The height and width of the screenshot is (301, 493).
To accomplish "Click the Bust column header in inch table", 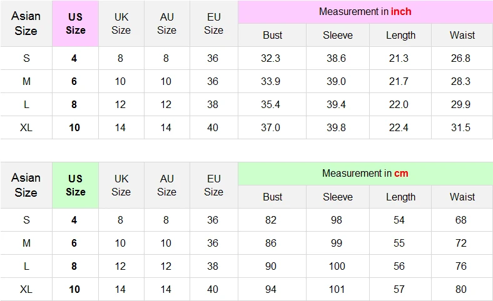I will pos(272,35).
